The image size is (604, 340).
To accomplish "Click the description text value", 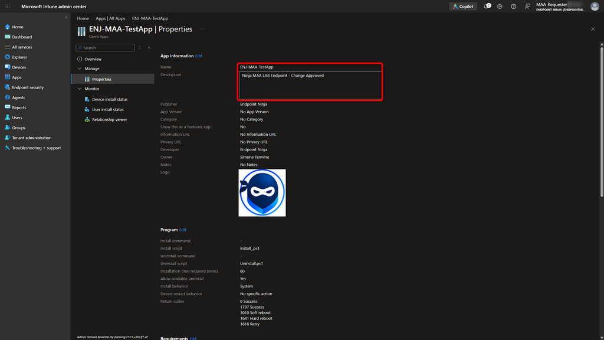I will 283,76.
